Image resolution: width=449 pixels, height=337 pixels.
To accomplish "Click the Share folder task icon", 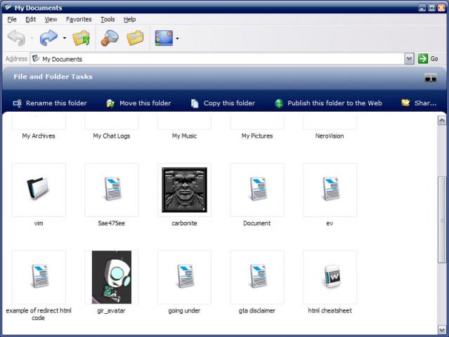I will (405, 103).
